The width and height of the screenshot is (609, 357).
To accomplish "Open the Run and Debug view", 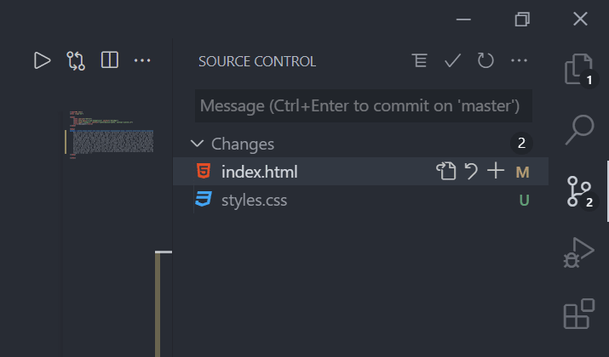I will (578, 252).
